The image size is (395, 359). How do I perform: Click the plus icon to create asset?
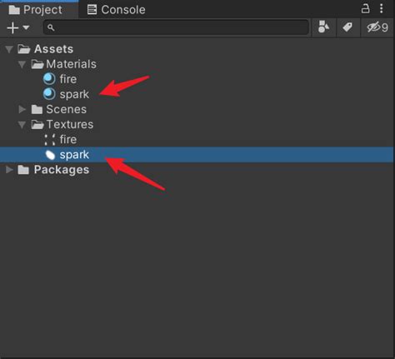coord(12,27)
